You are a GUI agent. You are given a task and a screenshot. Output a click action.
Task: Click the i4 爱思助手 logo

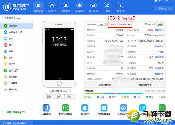16,7
